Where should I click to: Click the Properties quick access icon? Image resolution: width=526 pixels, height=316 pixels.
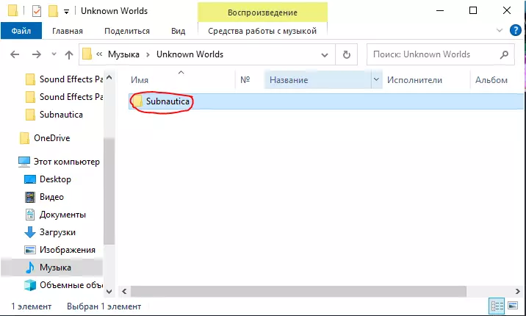[x=37, y=11]
